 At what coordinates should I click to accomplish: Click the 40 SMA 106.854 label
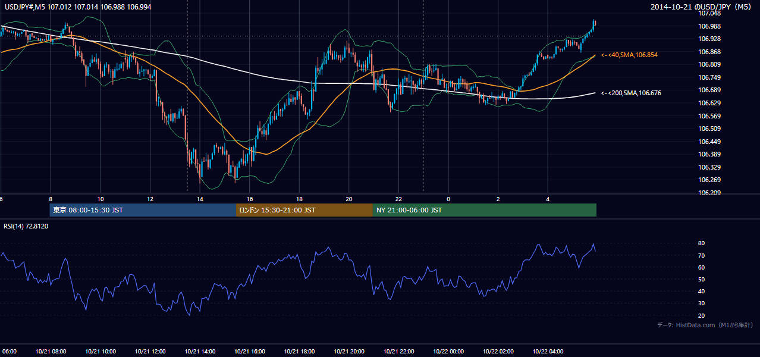pyautogui.click(x=629, y=55)
